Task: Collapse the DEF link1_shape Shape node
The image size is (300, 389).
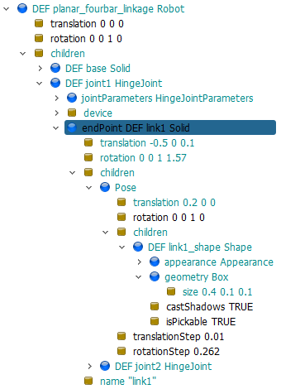Action: 122,247
